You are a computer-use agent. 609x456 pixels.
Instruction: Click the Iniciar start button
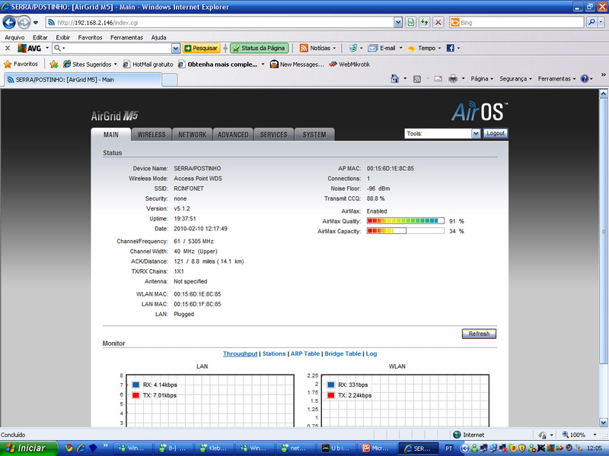(x=29, y=448)
